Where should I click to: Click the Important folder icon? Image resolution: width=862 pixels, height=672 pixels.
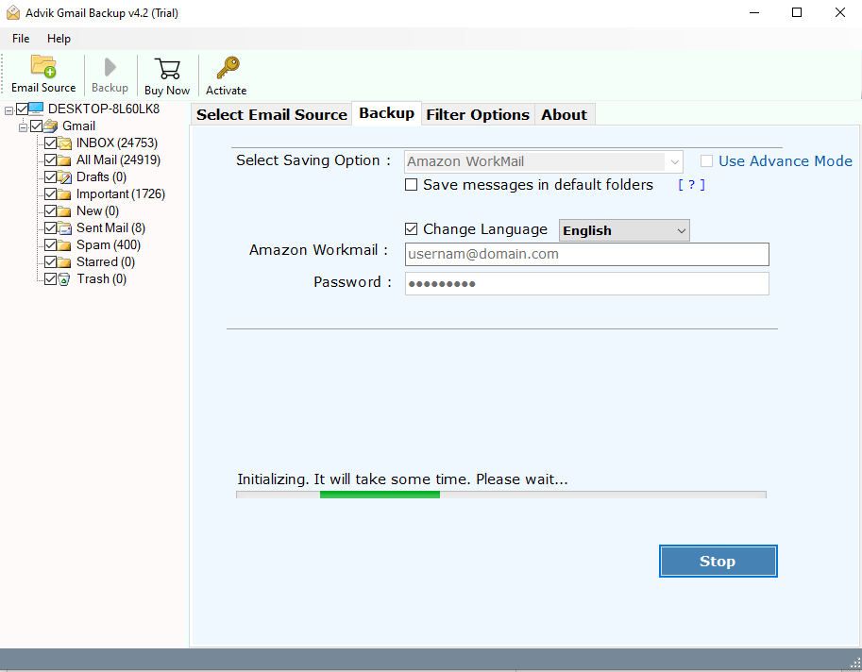coord(65,194)
